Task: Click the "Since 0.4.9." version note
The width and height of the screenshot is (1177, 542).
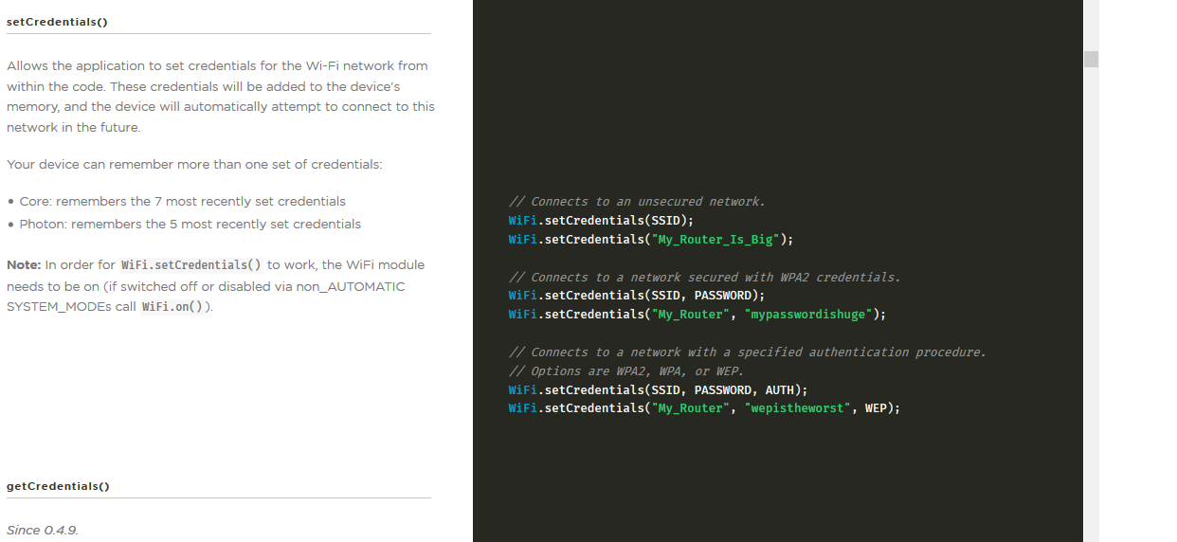Action: tap(43, 531)
